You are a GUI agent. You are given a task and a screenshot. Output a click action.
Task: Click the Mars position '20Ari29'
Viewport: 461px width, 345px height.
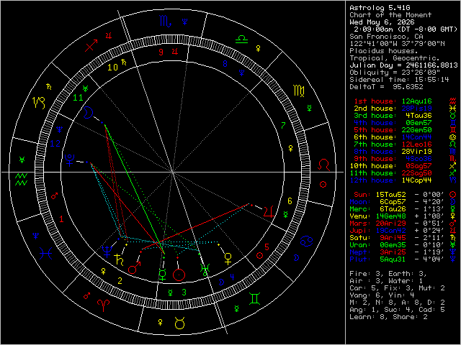click(390, 224)
